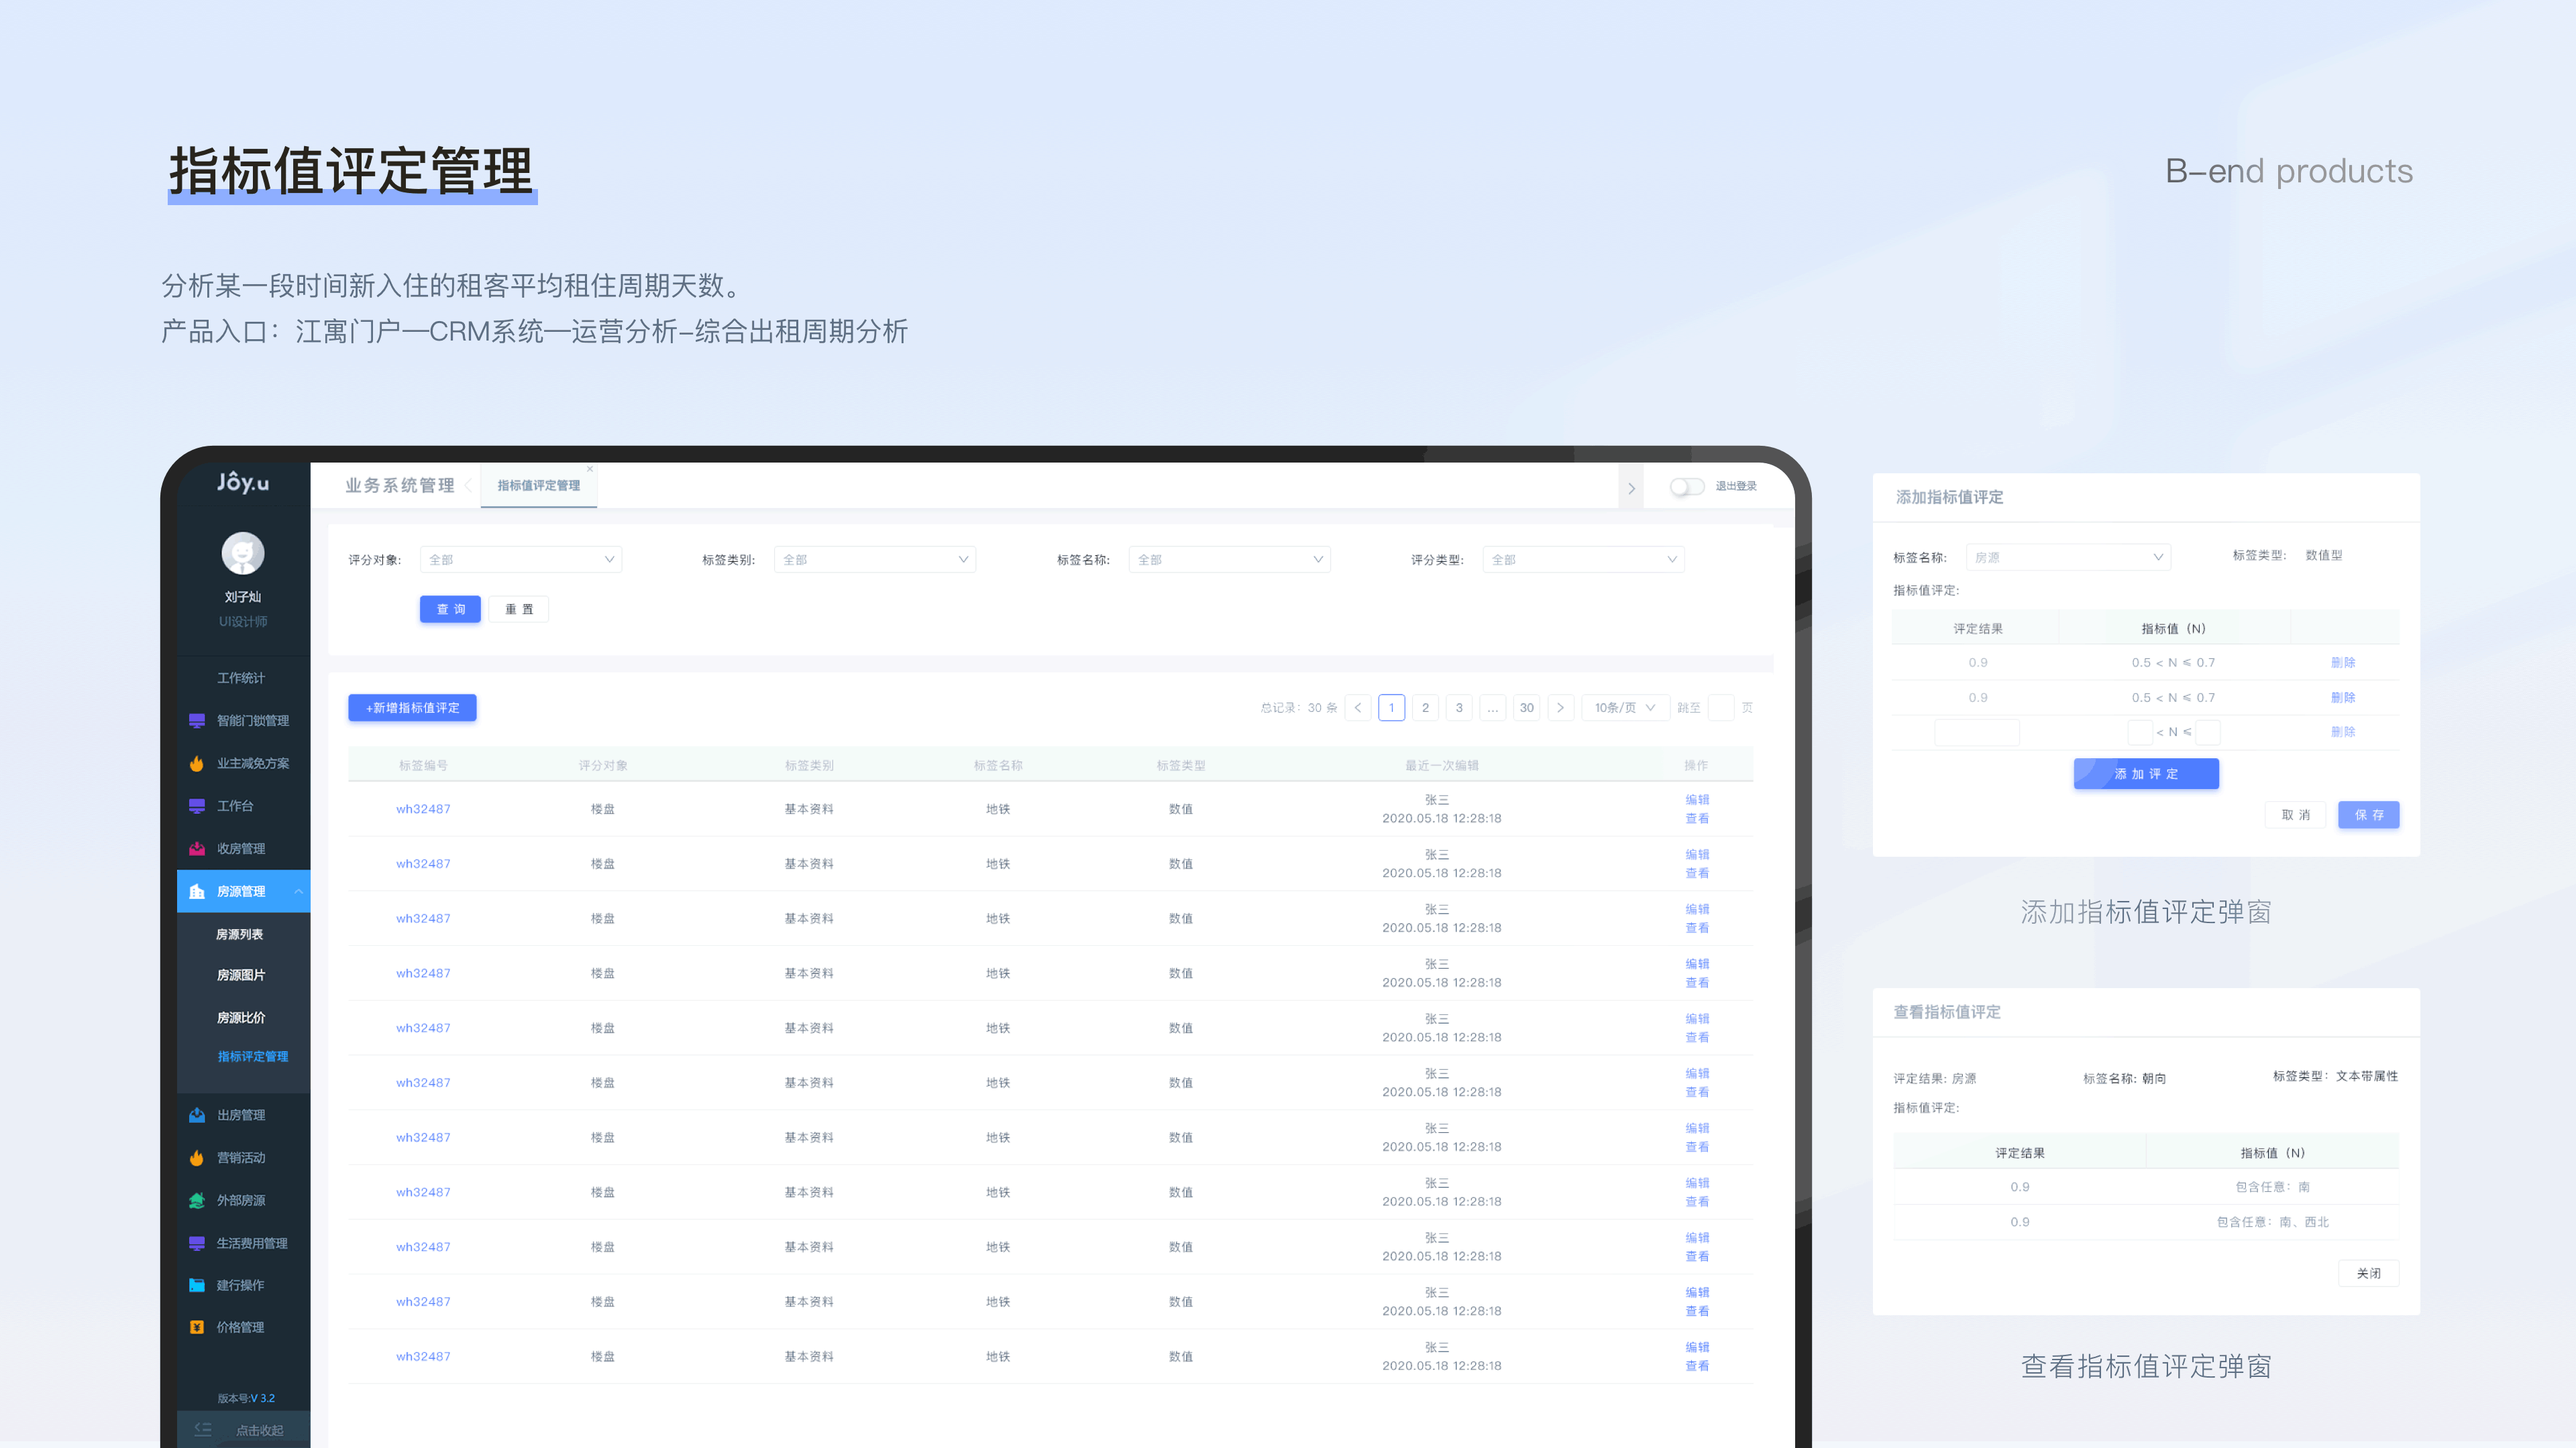Click the 价格管理 yuan icon
2576x1448 pixels.
[197, 1327]
